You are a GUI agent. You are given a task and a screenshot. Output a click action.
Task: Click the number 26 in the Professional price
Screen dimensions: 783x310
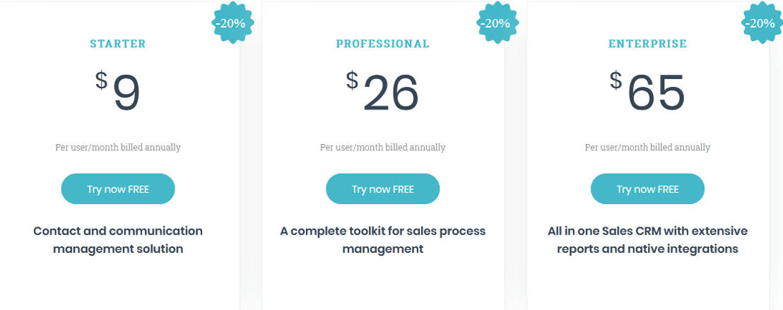point(391,94)
